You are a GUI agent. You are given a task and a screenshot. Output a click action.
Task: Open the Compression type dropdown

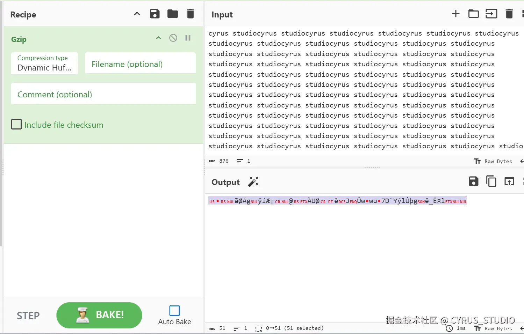(44, 63)
